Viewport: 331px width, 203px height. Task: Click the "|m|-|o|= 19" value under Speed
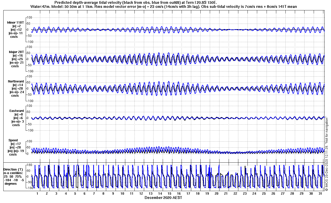[x=16, y=151]
